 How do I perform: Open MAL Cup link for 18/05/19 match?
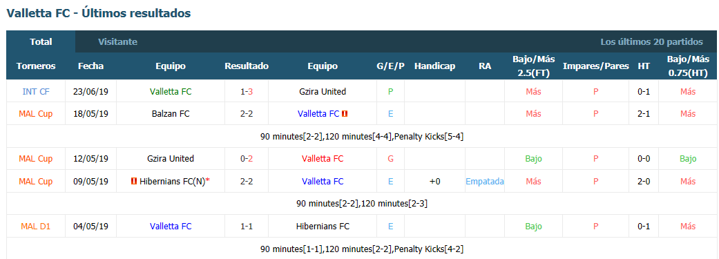[36, 114]
